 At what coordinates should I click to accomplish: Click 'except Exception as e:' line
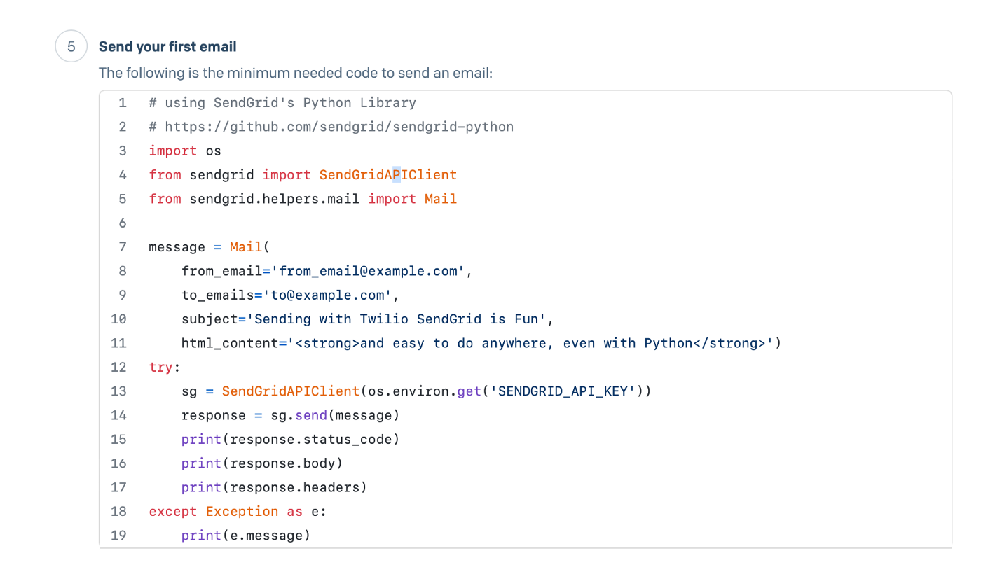click(238, 512)
